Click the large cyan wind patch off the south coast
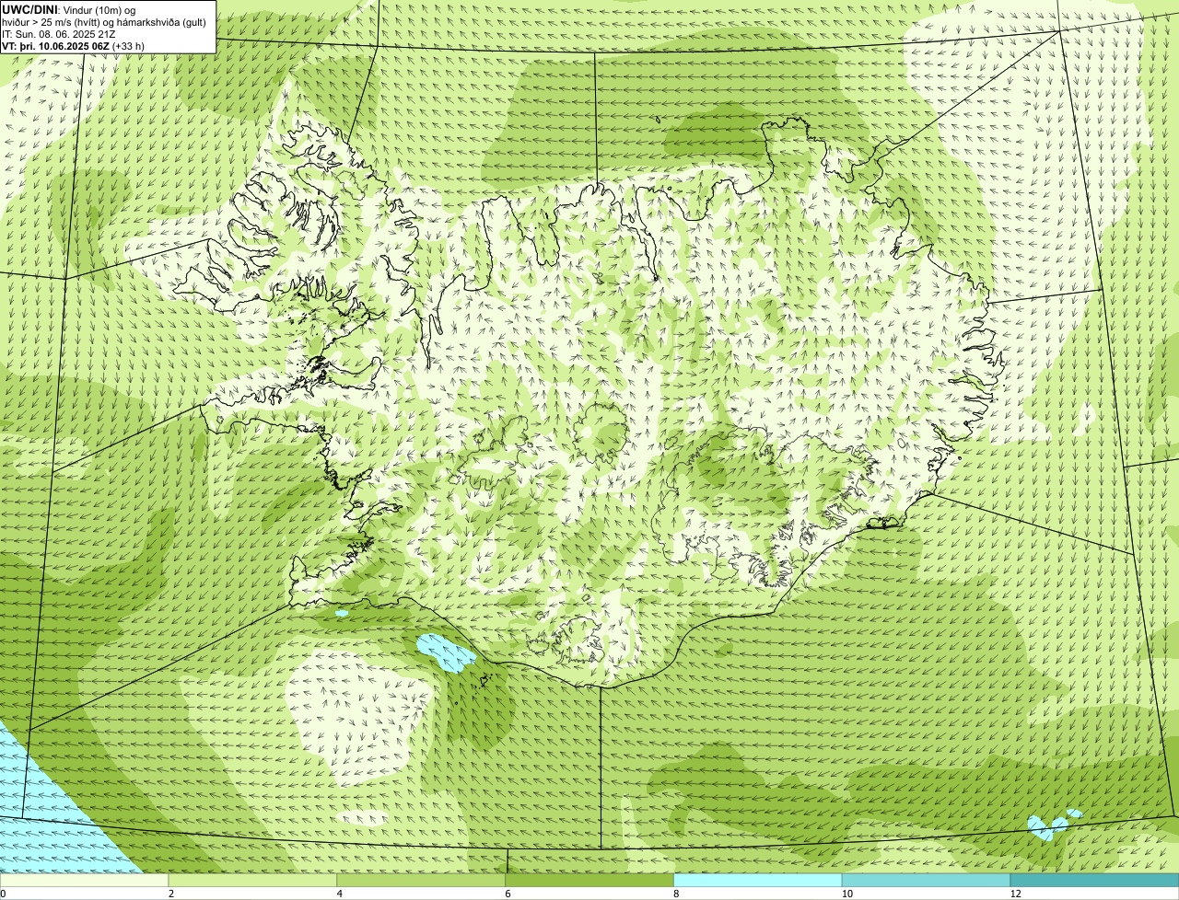 (x=446, y=653)
